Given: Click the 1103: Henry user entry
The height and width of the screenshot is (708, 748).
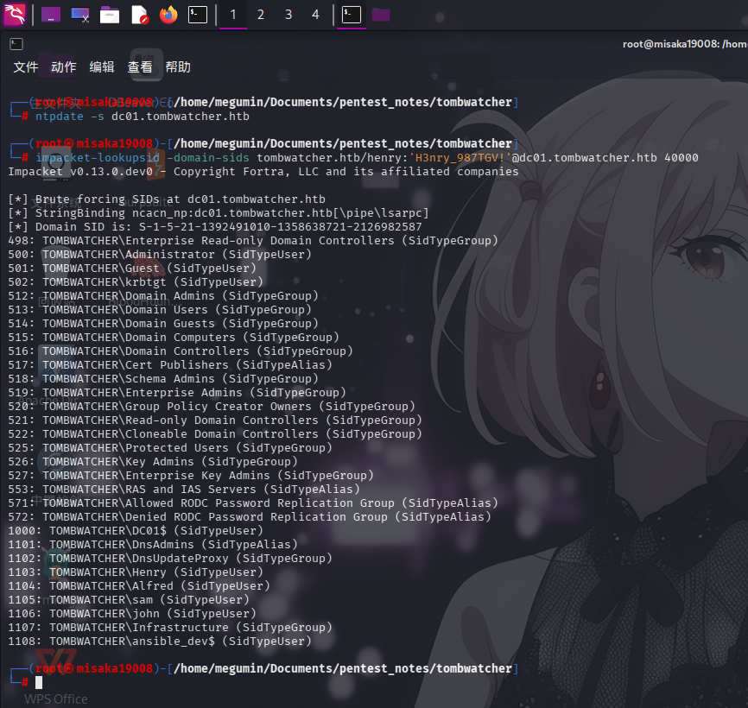Looking at the screenshot, I should click(x=136, y=572).
